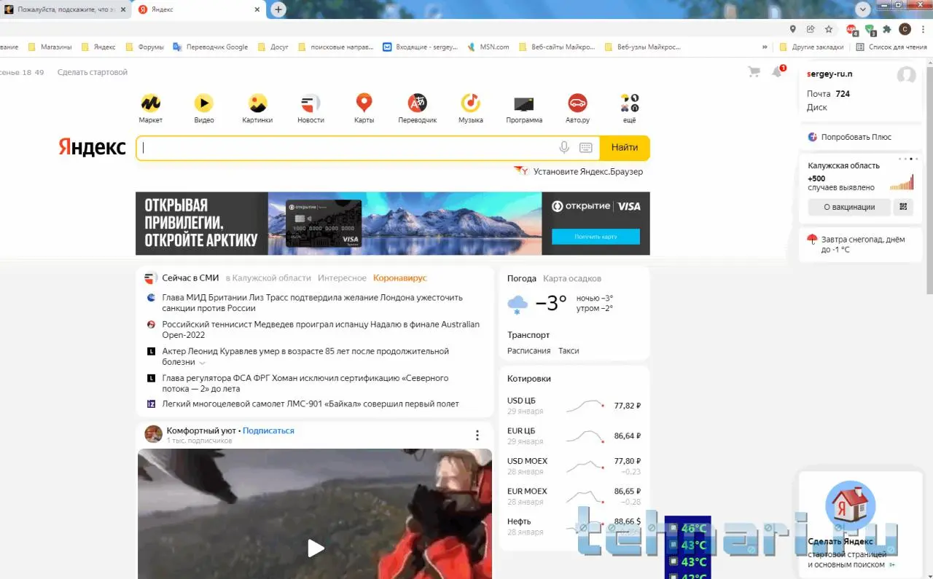Open the Картинки service icon
This screenshot has width=933, height=579.
pos(257,103)
